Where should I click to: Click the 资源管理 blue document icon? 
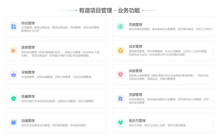click(120, 98)
